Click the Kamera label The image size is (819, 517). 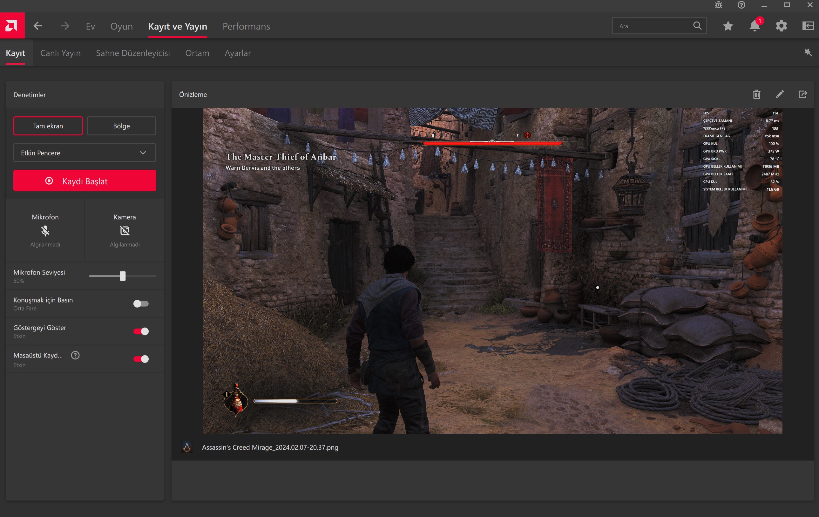tap(125, 217)
